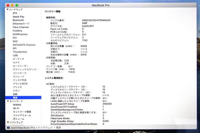Click High Standby Delay value 4200

coord(106,121)
